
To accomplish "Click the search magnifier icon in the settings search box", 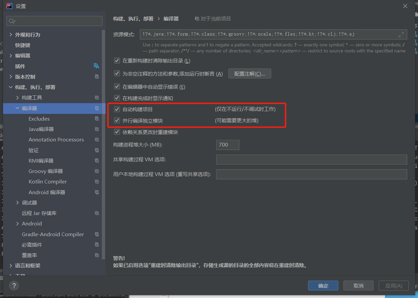I will coord(12,21).
